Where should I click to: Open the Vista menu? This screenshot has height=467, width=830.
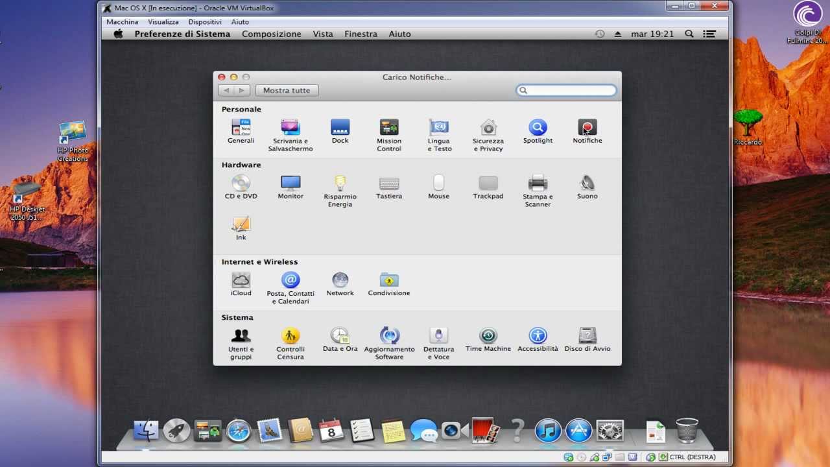(x=323, y=34)
